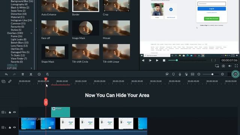Open the green help circle button
This screenshot has height=135, width=240.
tap(235, 74)
